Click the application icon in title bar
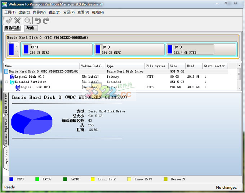The width and height of the screenshot is (245, 193). click(x=5, y=4)
